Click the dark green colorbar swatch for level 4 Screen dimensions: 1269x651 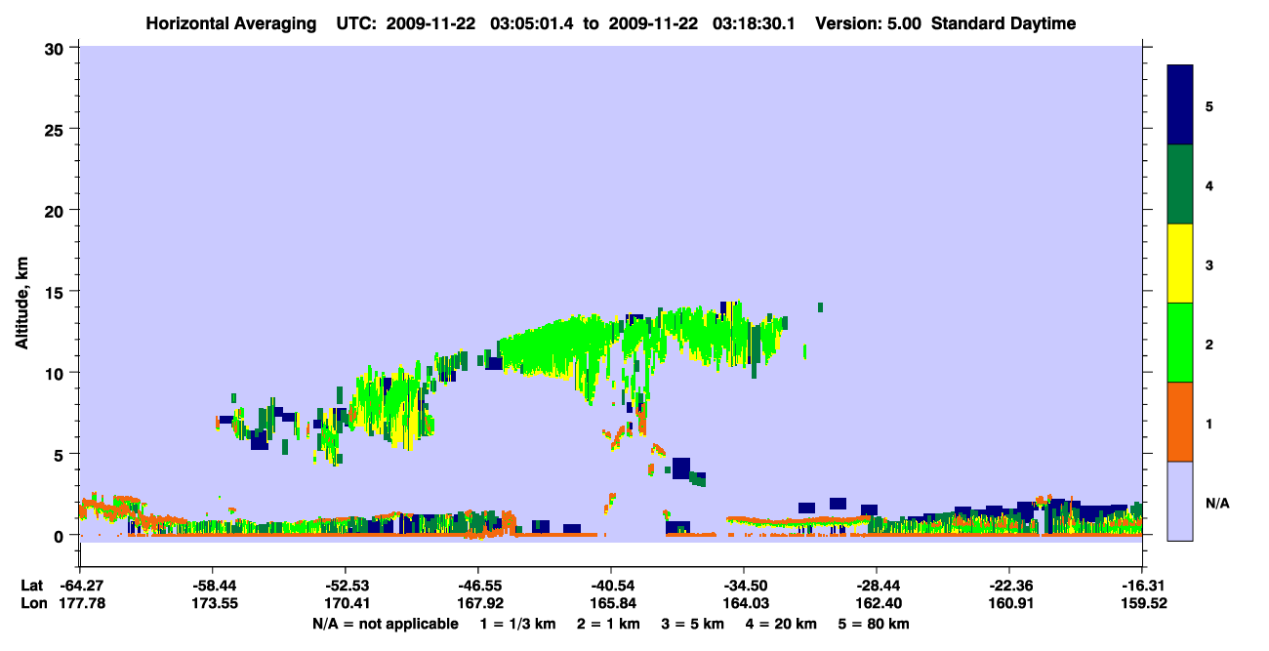click(1180, 184)
